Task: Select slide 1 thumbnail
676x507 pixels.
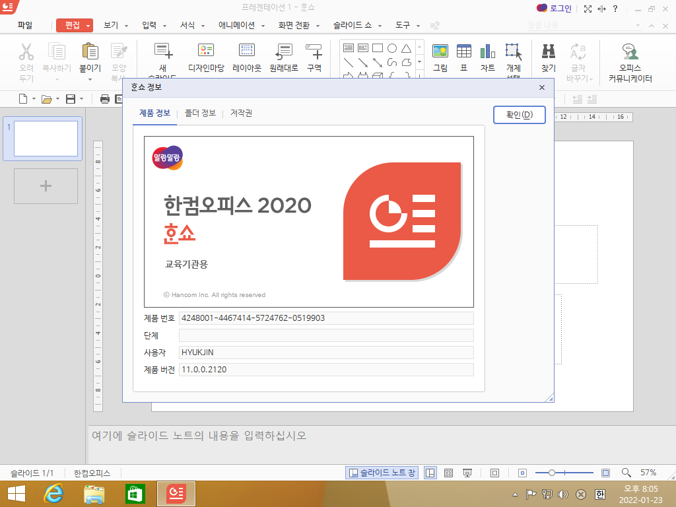Action: coord(46,139)
